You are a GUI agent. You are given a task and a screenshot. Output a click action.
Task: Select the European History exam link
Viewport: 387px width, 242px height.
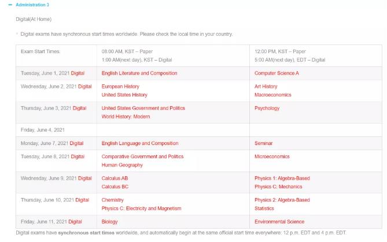click(120, 87)
